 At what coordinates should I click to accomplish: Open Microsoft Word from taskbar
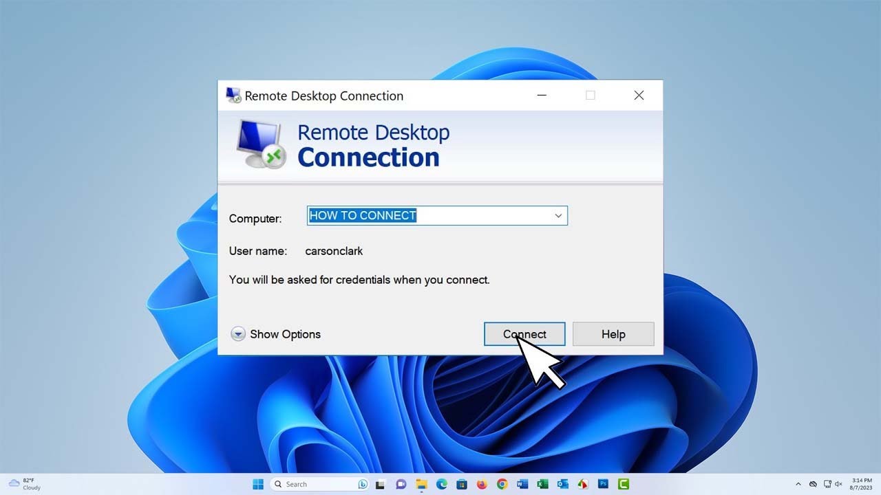click(522, 484)
